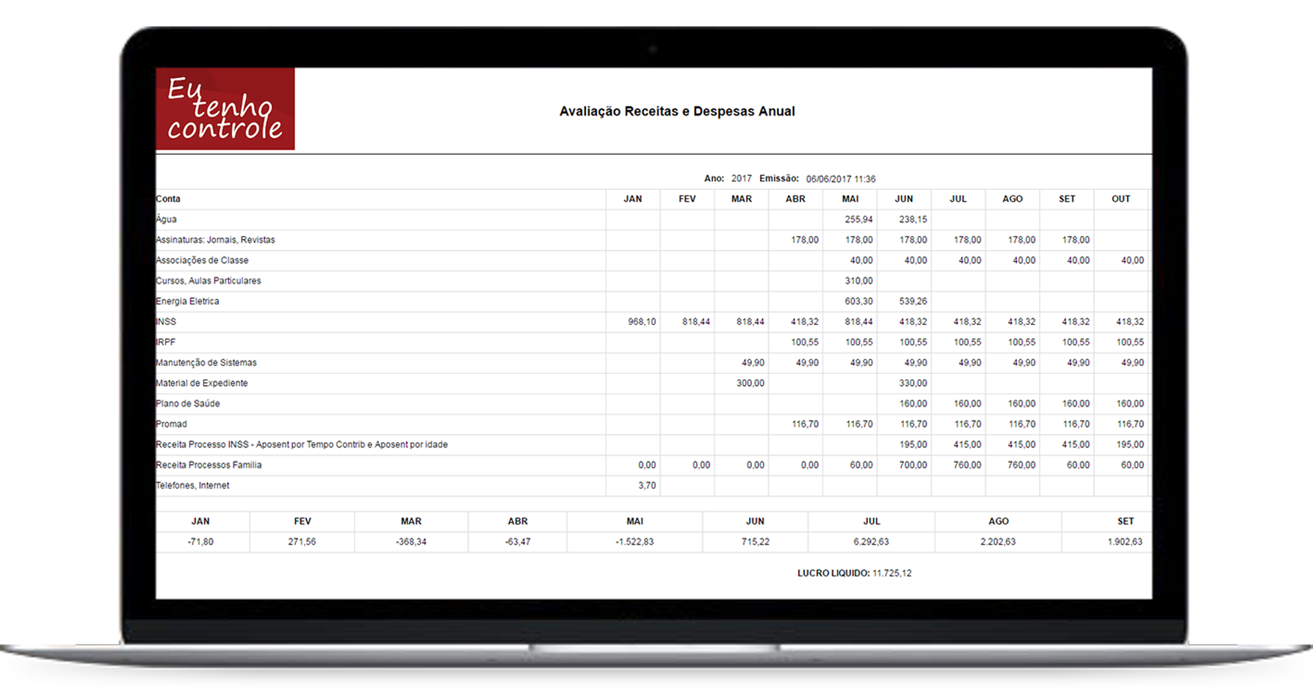Select the Material de Expediente row label

pyautogui.click(x=202, y=384)
